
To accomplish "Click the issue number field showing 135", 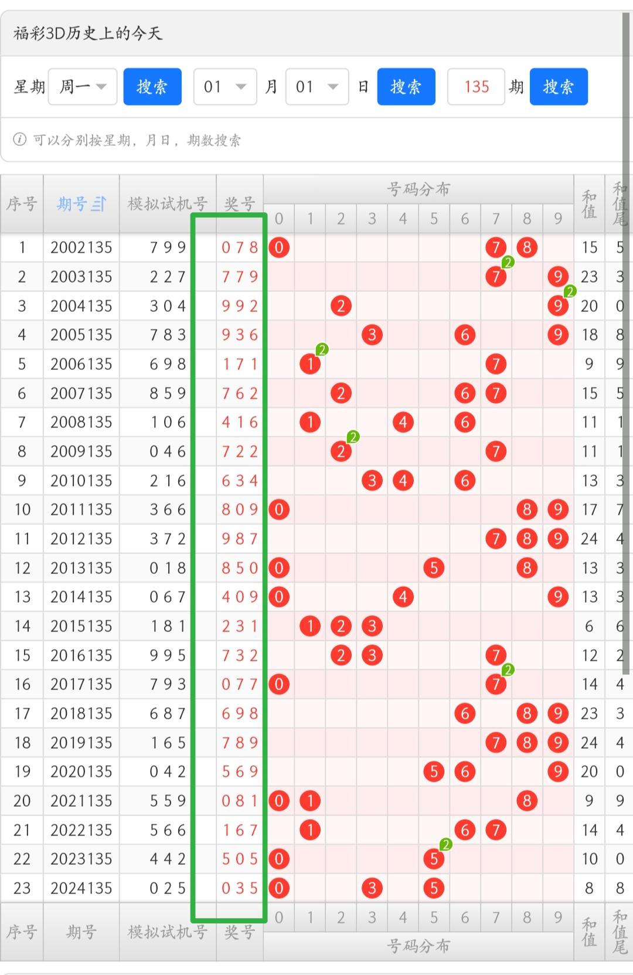I will tap(476, 87).
